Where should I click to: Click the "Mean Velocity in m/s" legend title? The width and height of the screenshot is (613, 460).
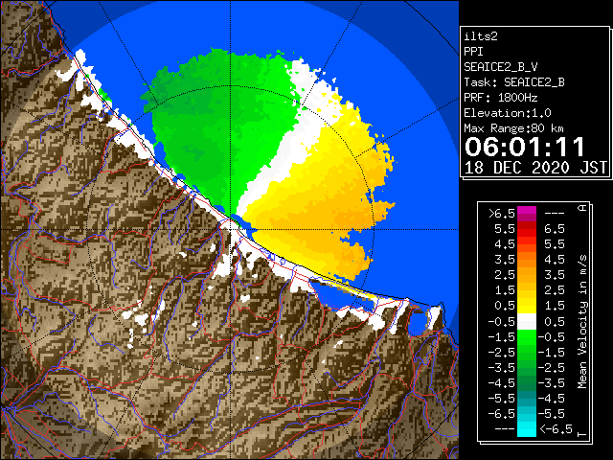pyautogui.click(x=582, y=322)
